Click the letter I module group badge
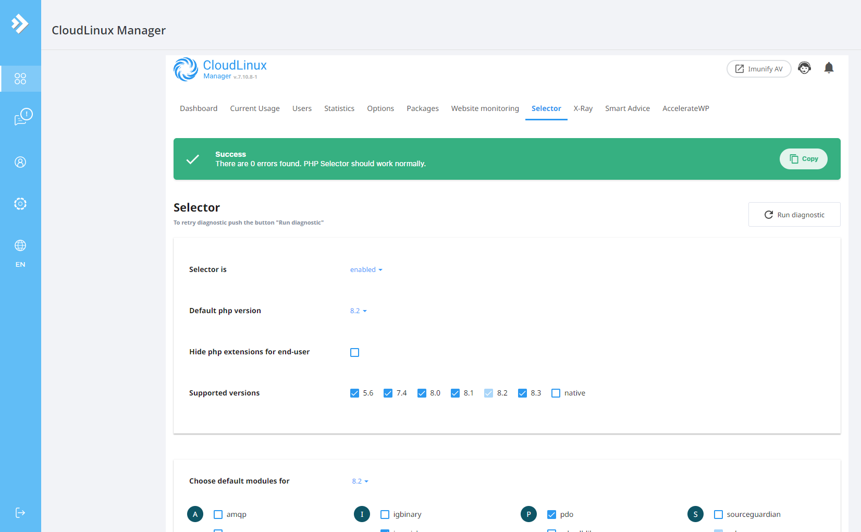This screenshot has height=532, width=861. tap(362, 514)
